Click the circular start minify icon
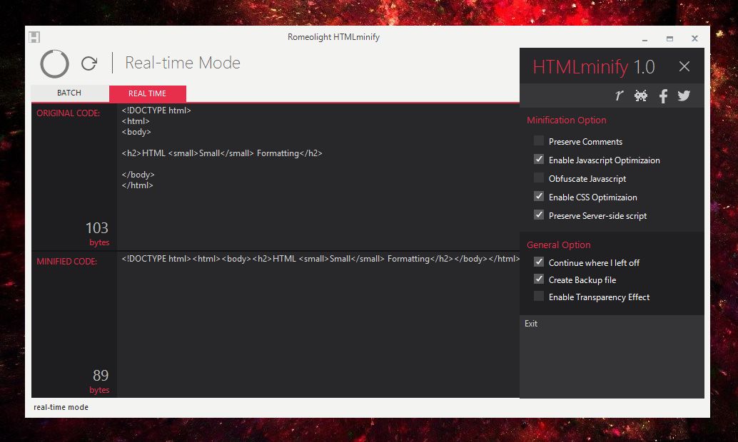The width and height of the screenshot is (738, 442). [x=54, y=63]
